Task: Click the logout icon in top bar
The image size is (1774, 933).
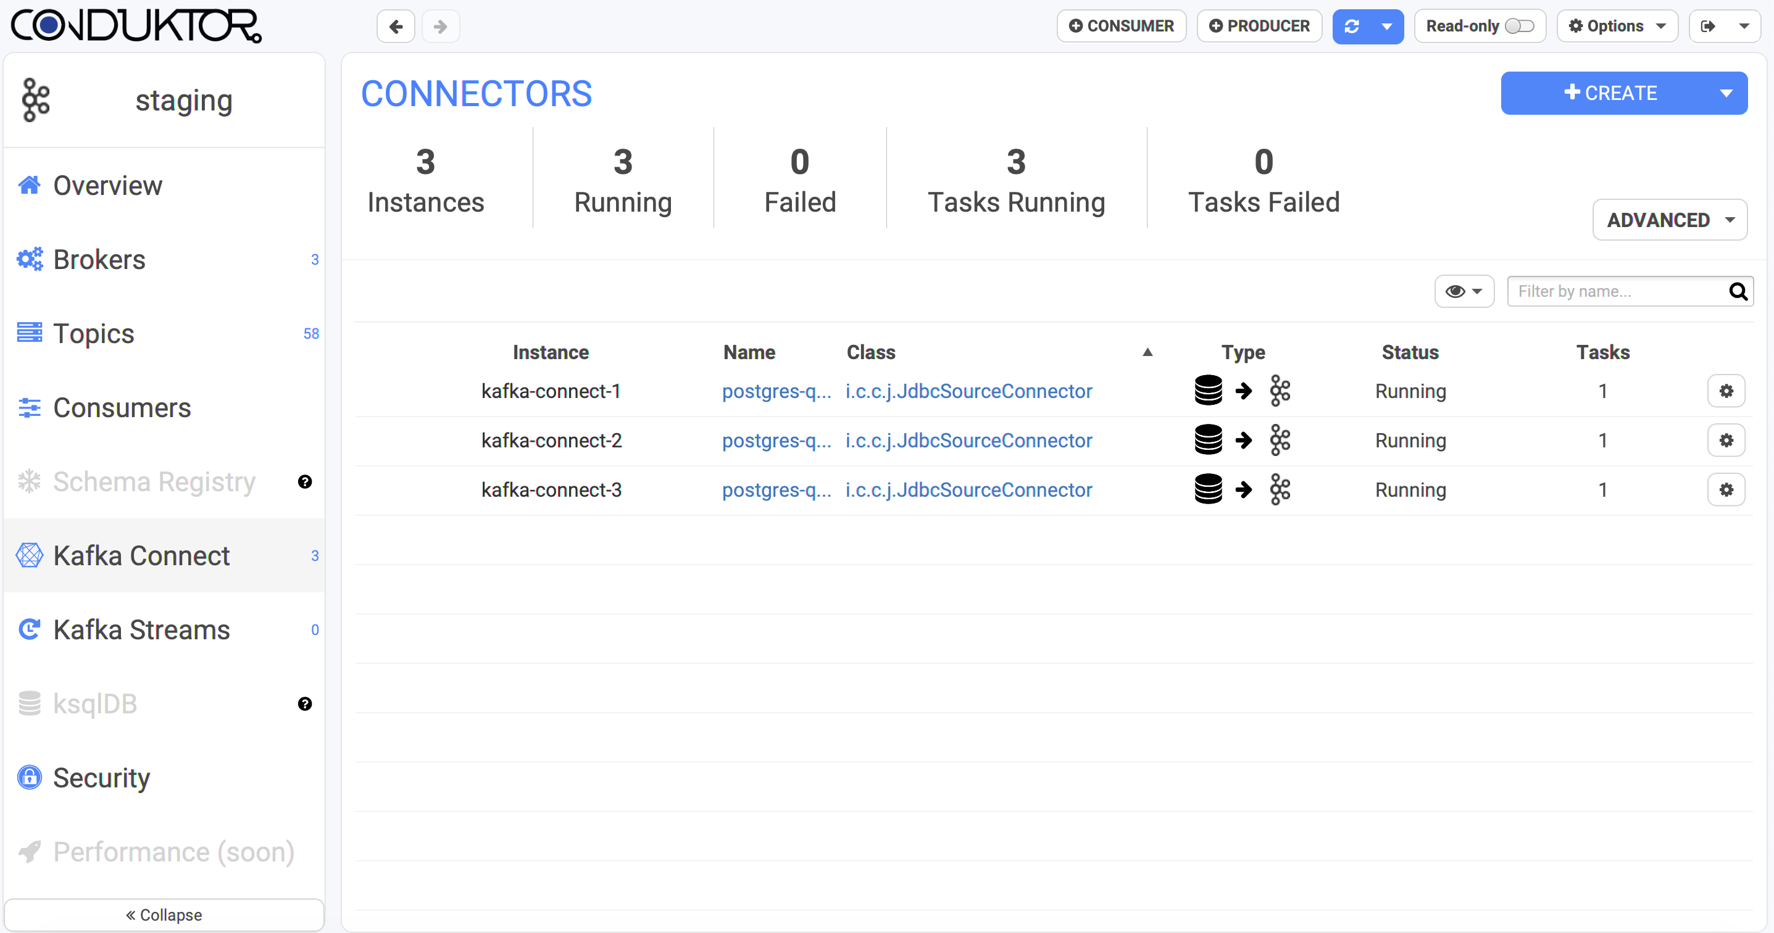Action: [1708, 26]
